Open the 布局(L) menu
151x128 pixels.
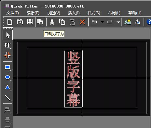[x=114, y=13]
